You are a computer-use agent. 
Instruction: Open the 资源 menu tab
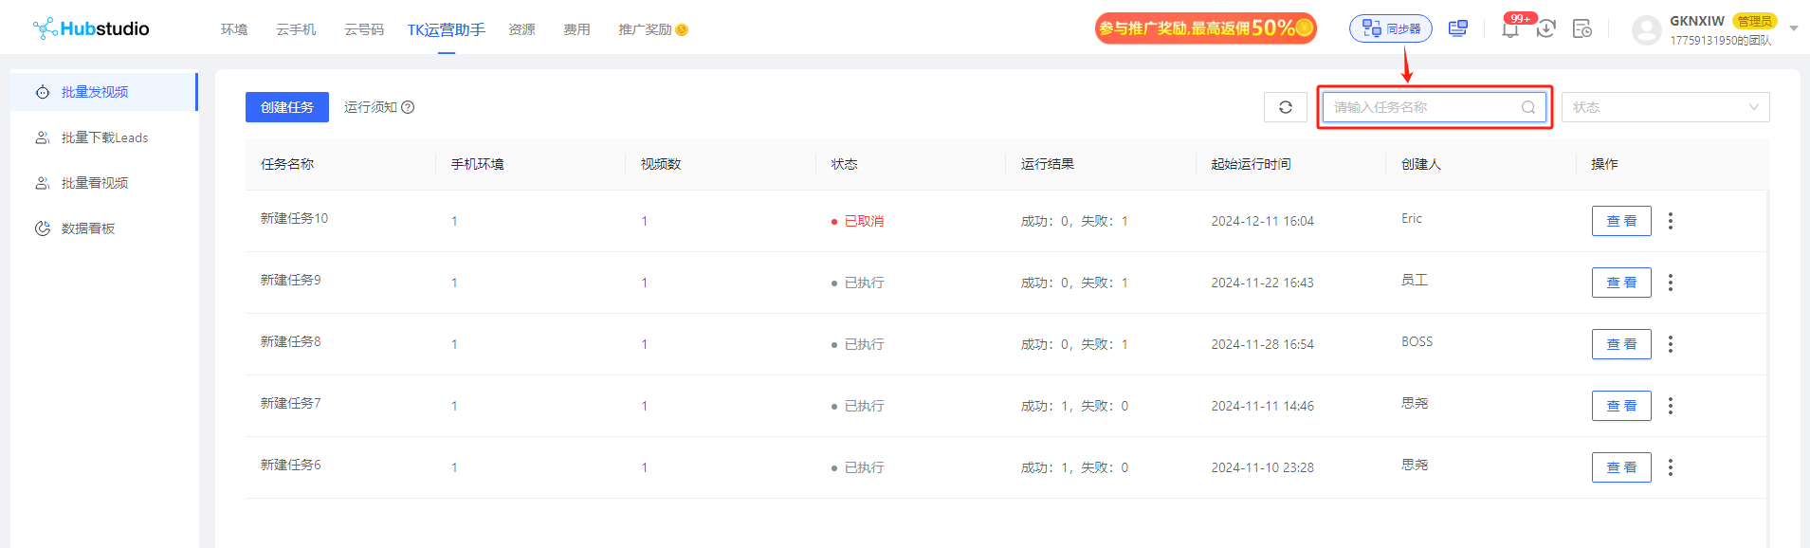point(521,29)
